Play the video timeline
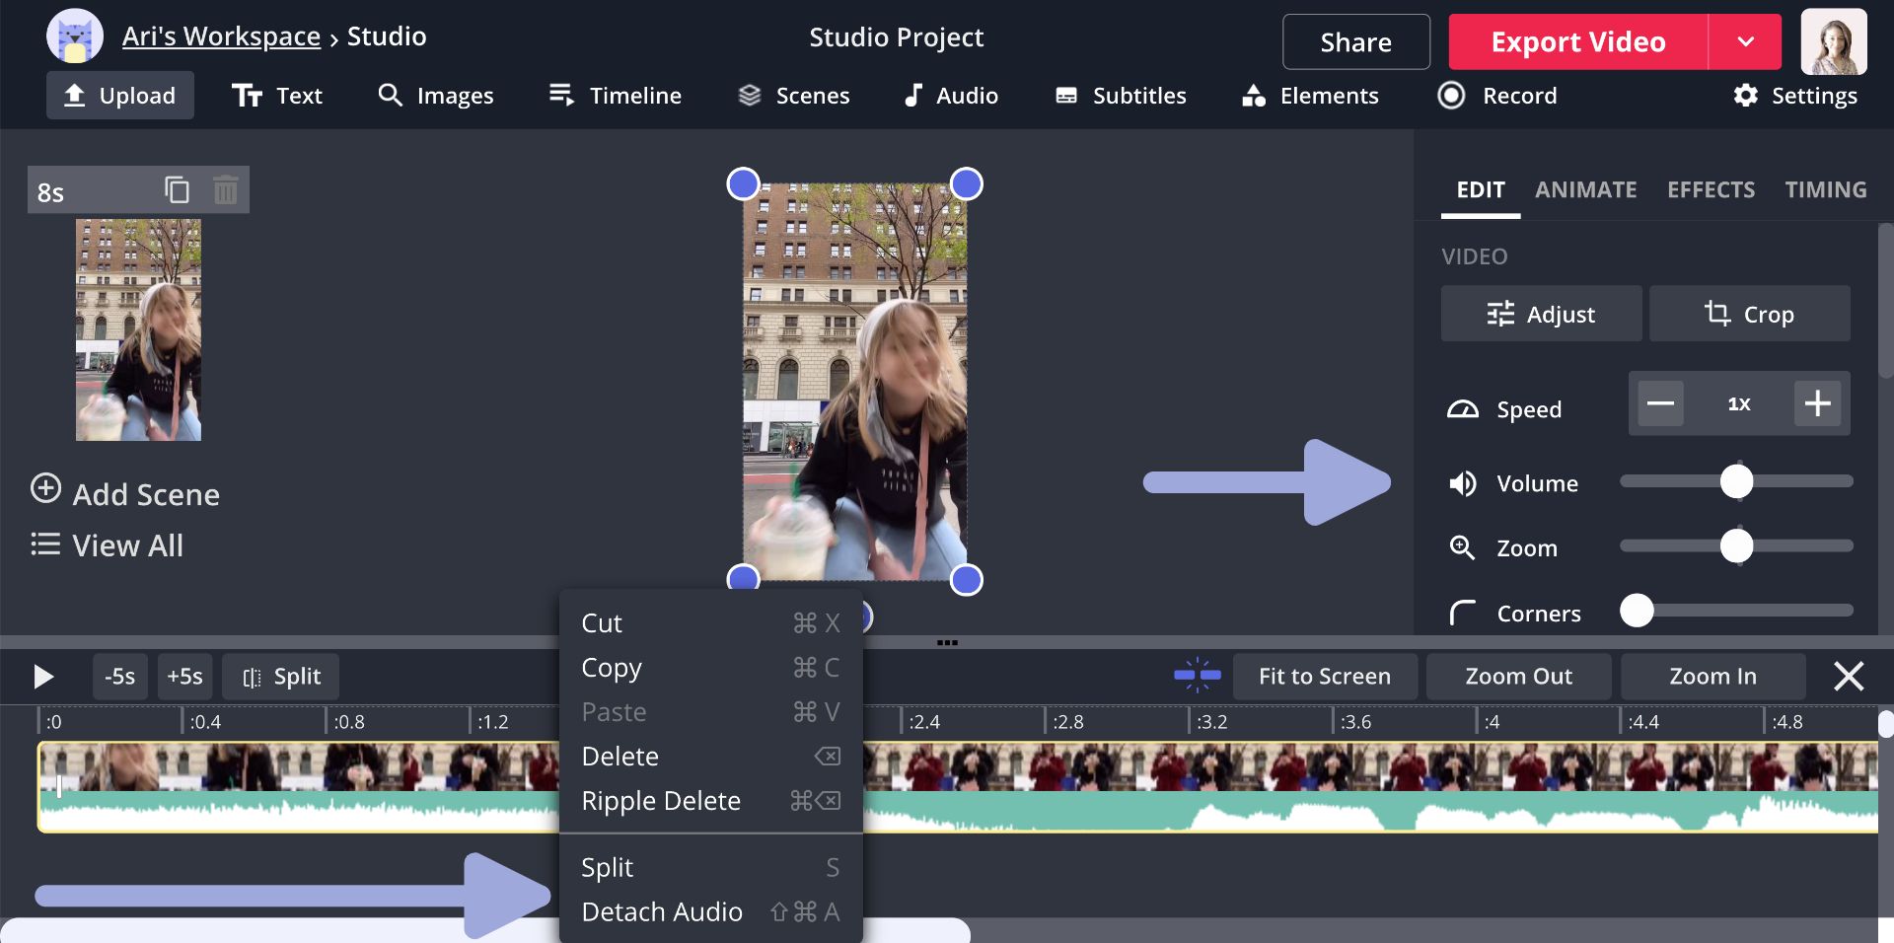The height and width of the screenshot is (943, 1894). (42, 677)
